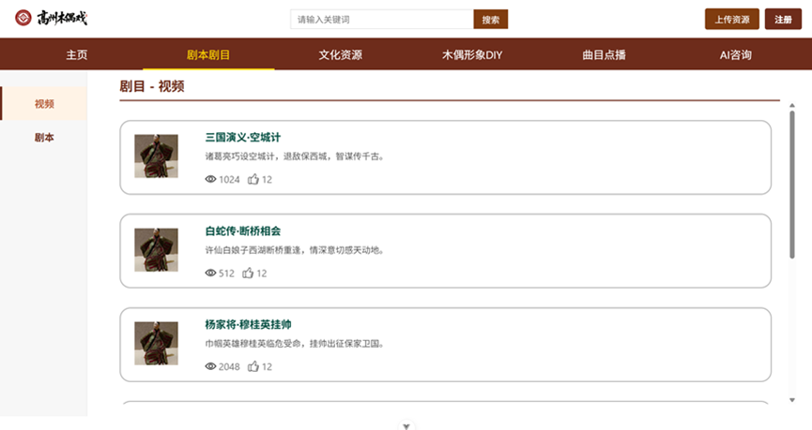Click the eye icon on 杨家将·穆桂英挂帅
Image resolution: width=812 pixels, height=430 pixels.
(210, 367)
